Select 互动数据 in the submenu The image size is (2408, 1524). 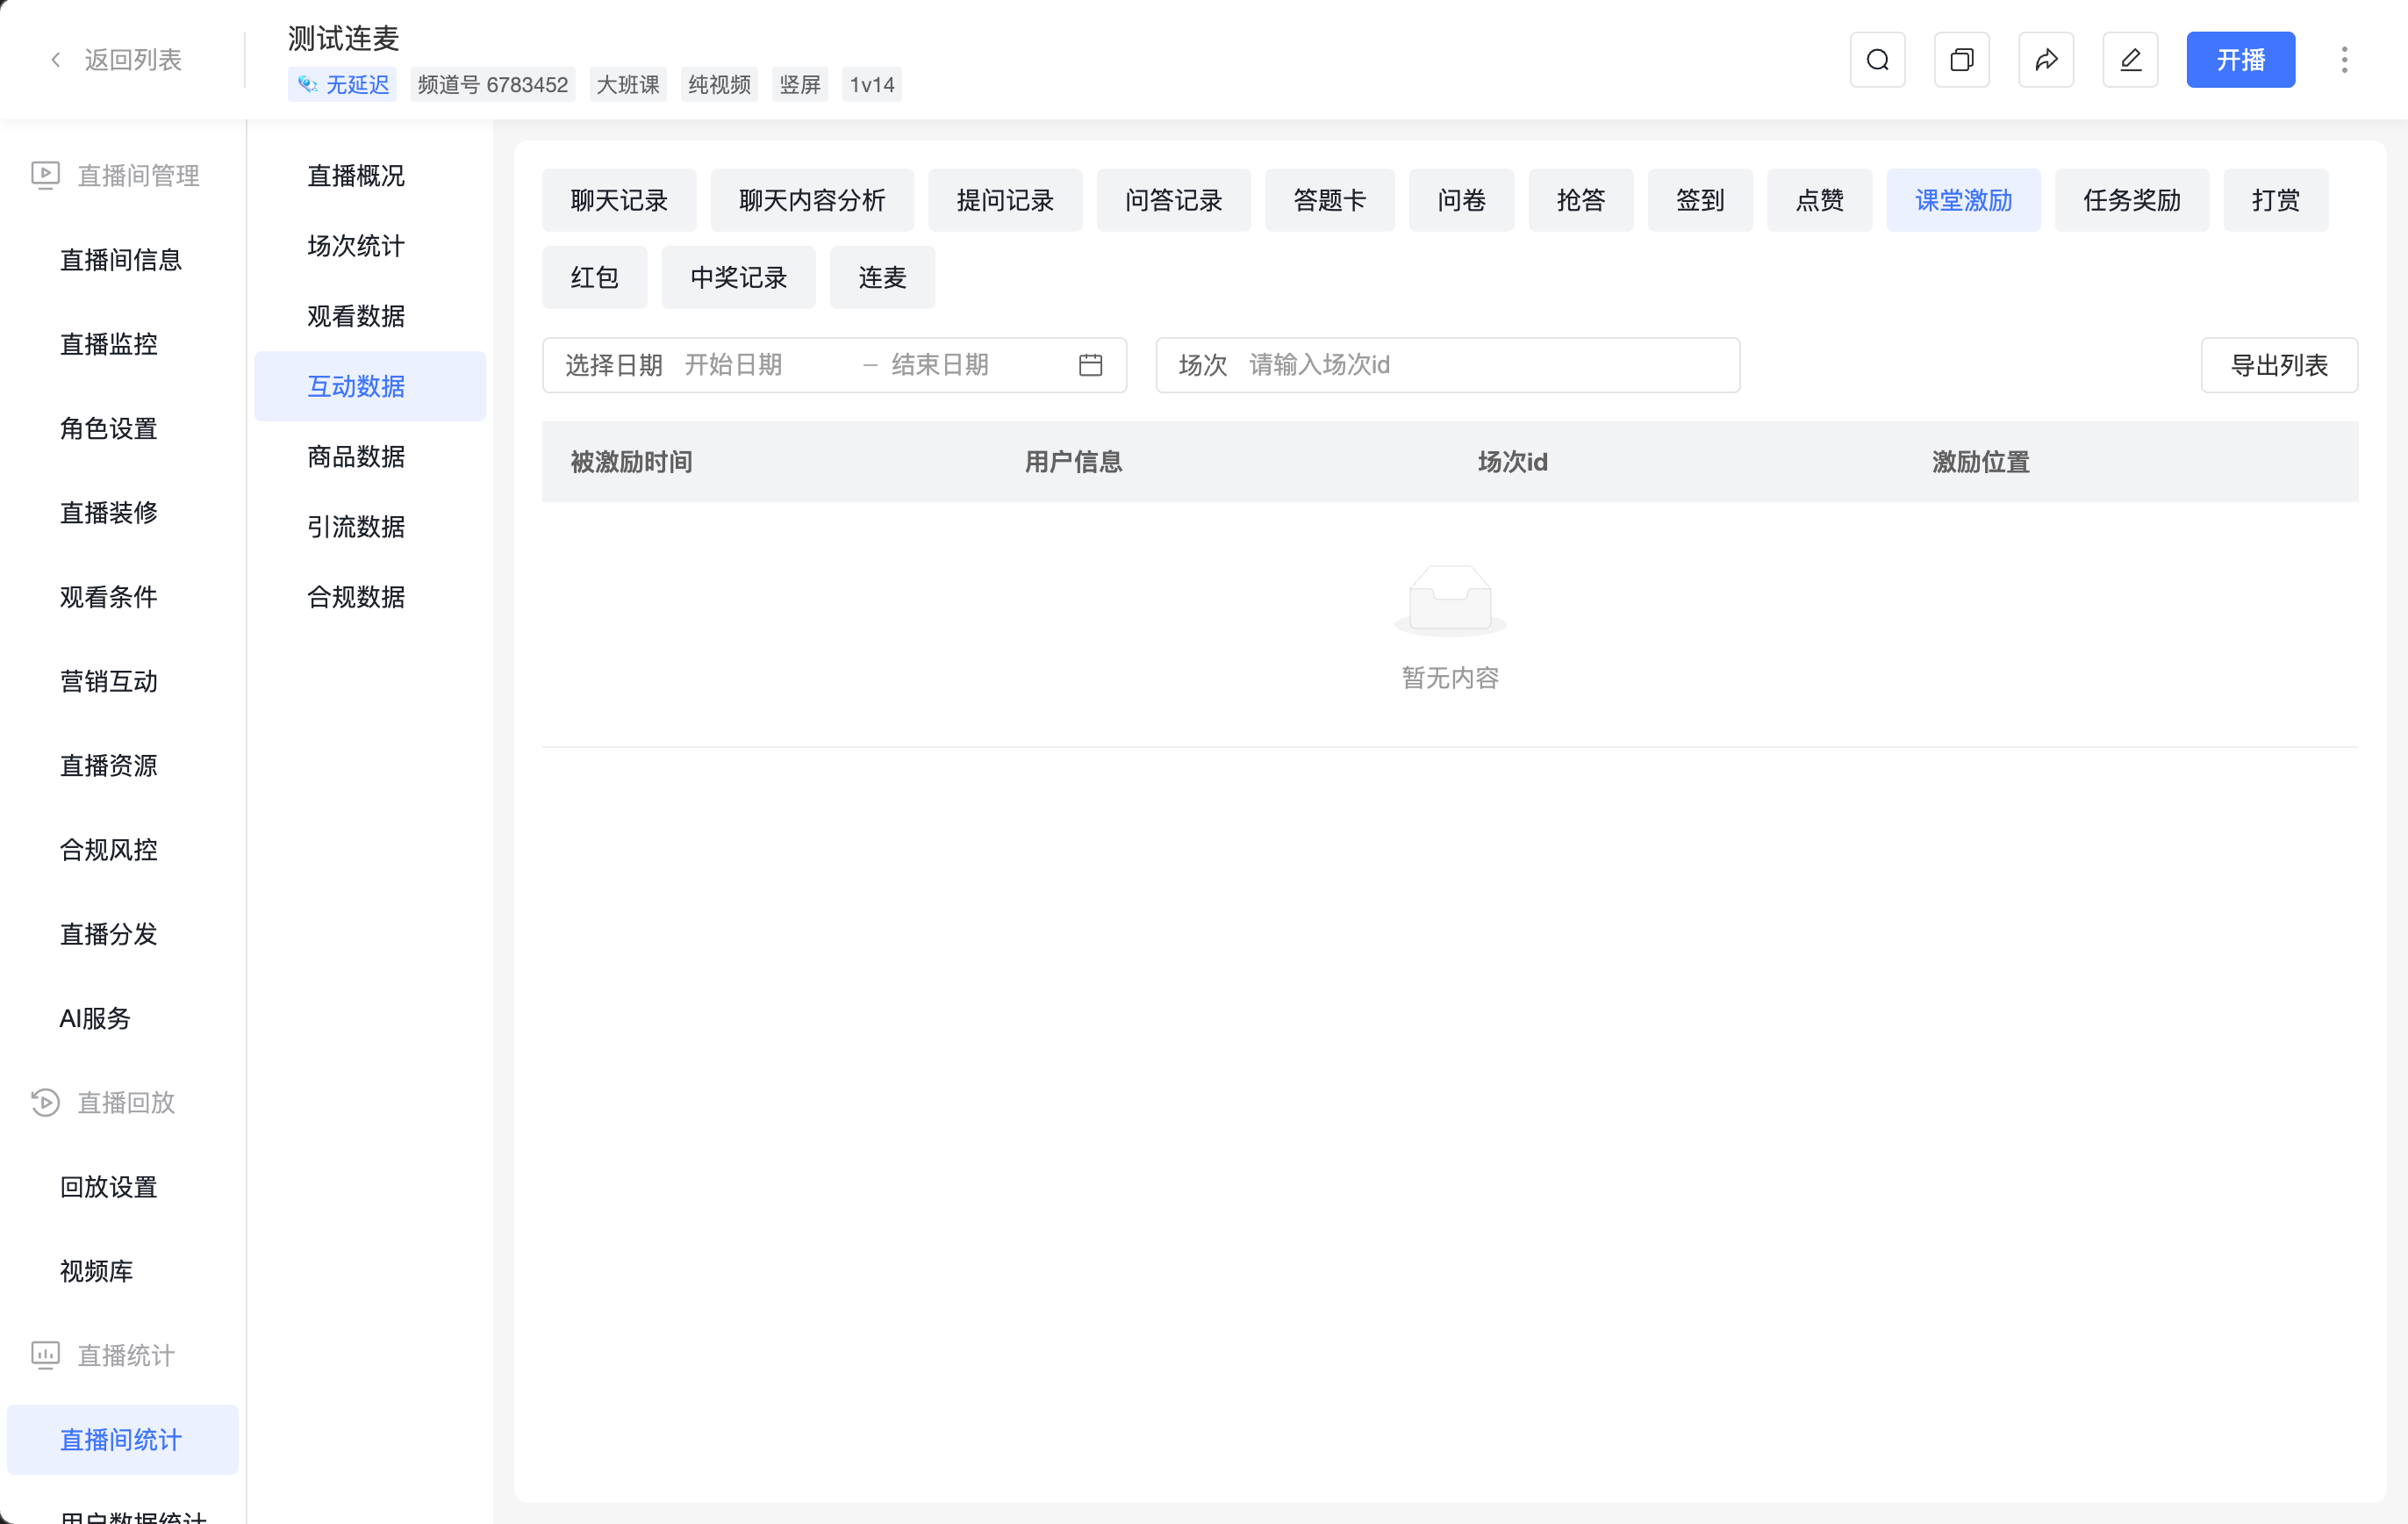coord(370,386)
